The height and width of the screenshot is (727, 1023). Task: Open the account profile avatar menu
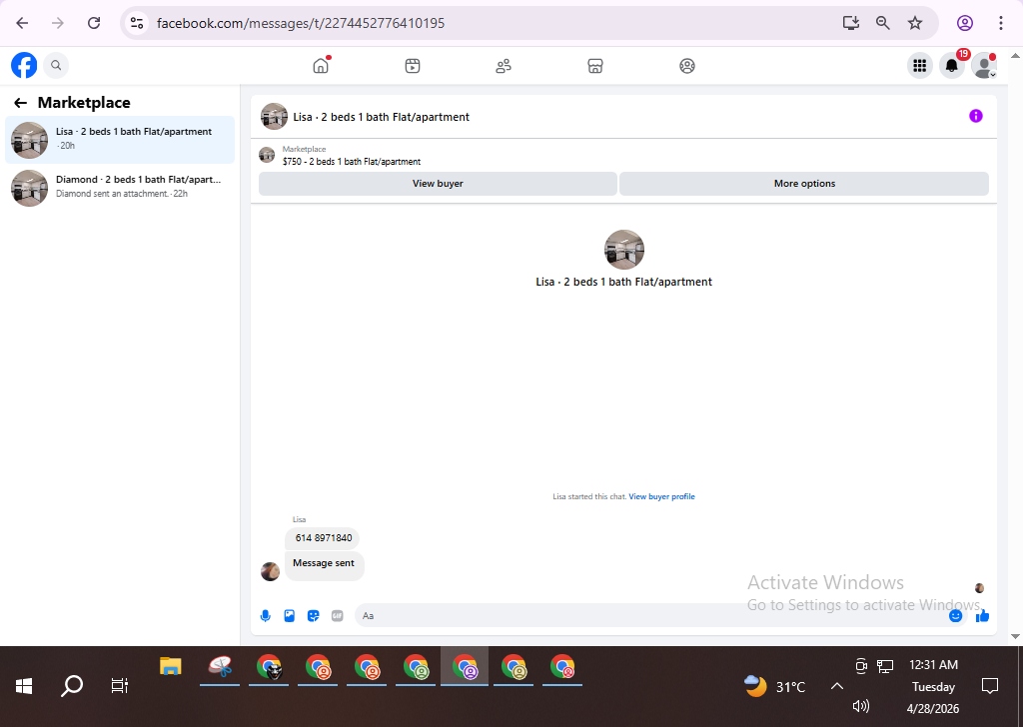pos(984,65)
